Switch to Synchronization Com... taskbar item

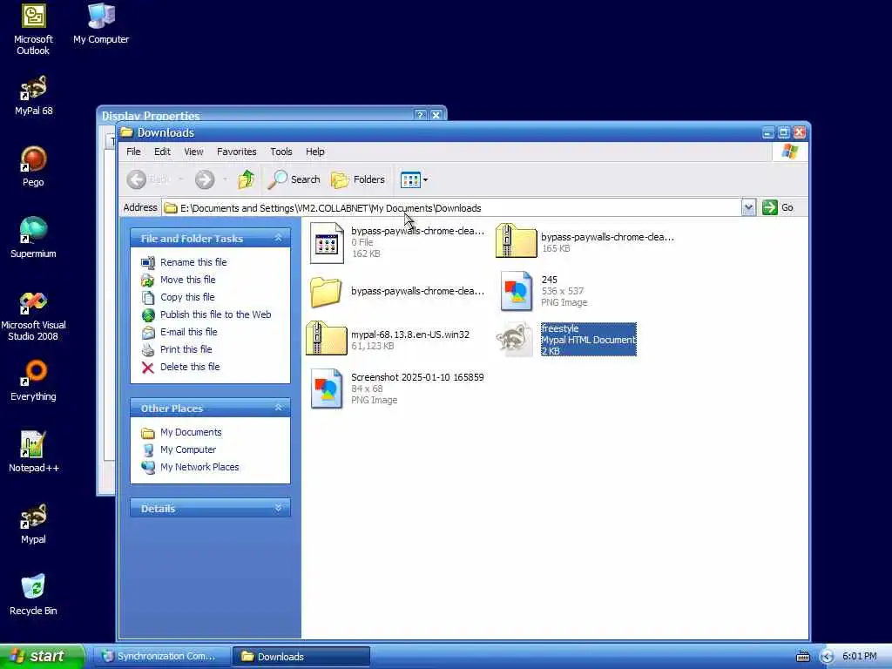click(x=161, y=657)
